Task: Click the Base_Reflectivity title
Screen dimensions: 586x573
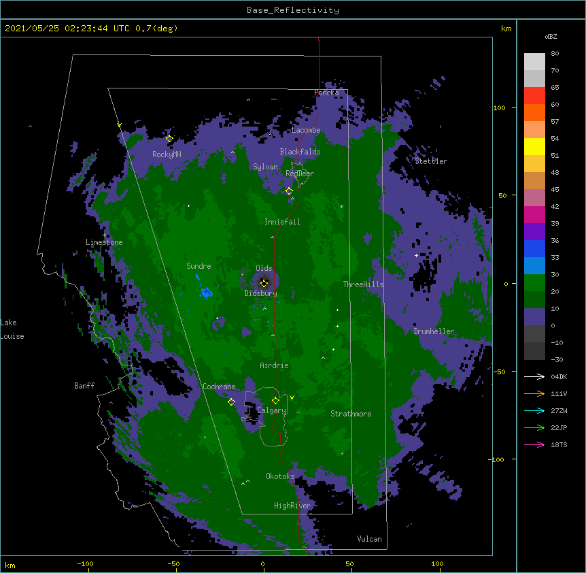Action: click(x=293, y=10)
